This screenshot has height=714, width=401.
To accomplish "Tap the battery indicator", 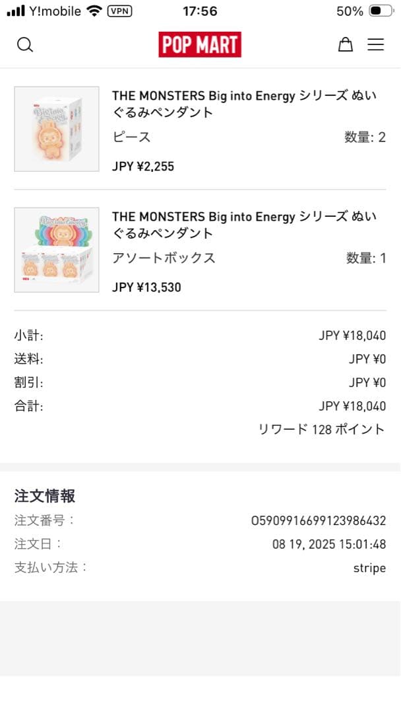I will [379, 11].
